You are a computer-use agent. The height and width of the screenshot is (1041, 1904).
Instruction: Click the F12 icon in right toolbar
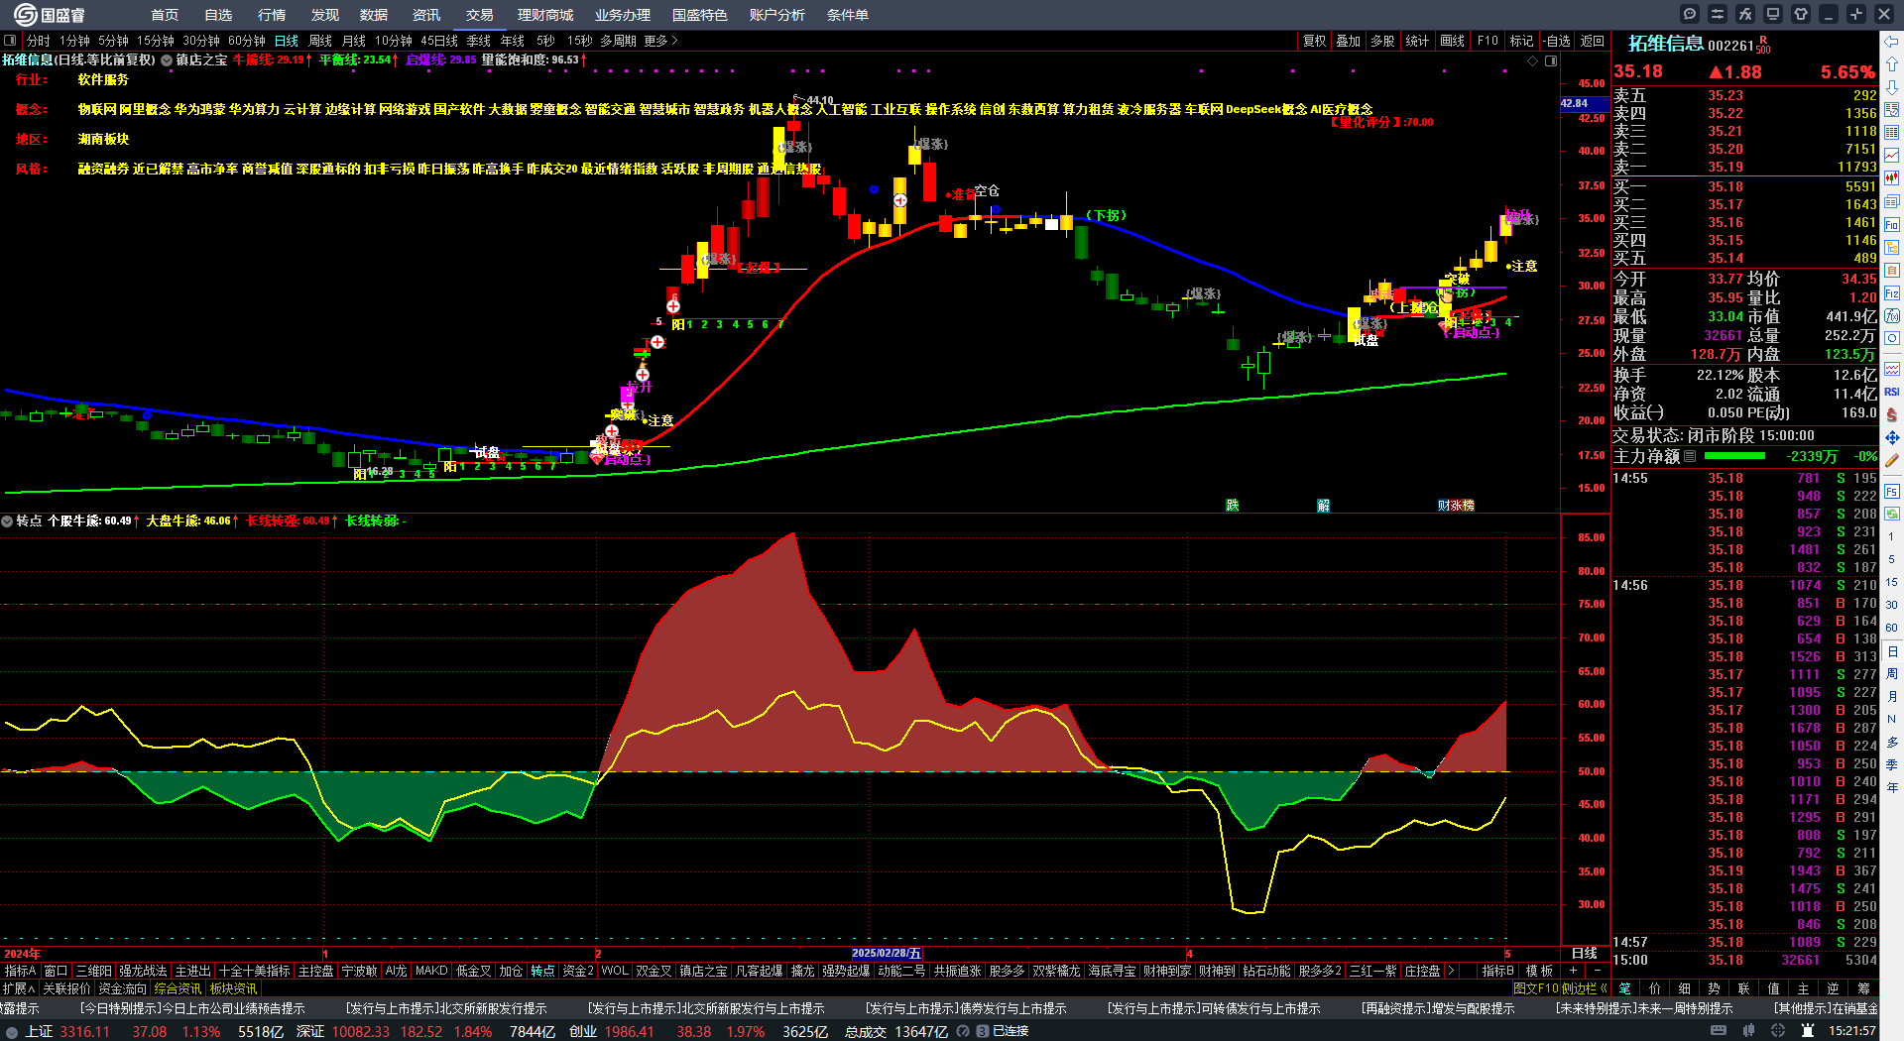pos(1892,293)
